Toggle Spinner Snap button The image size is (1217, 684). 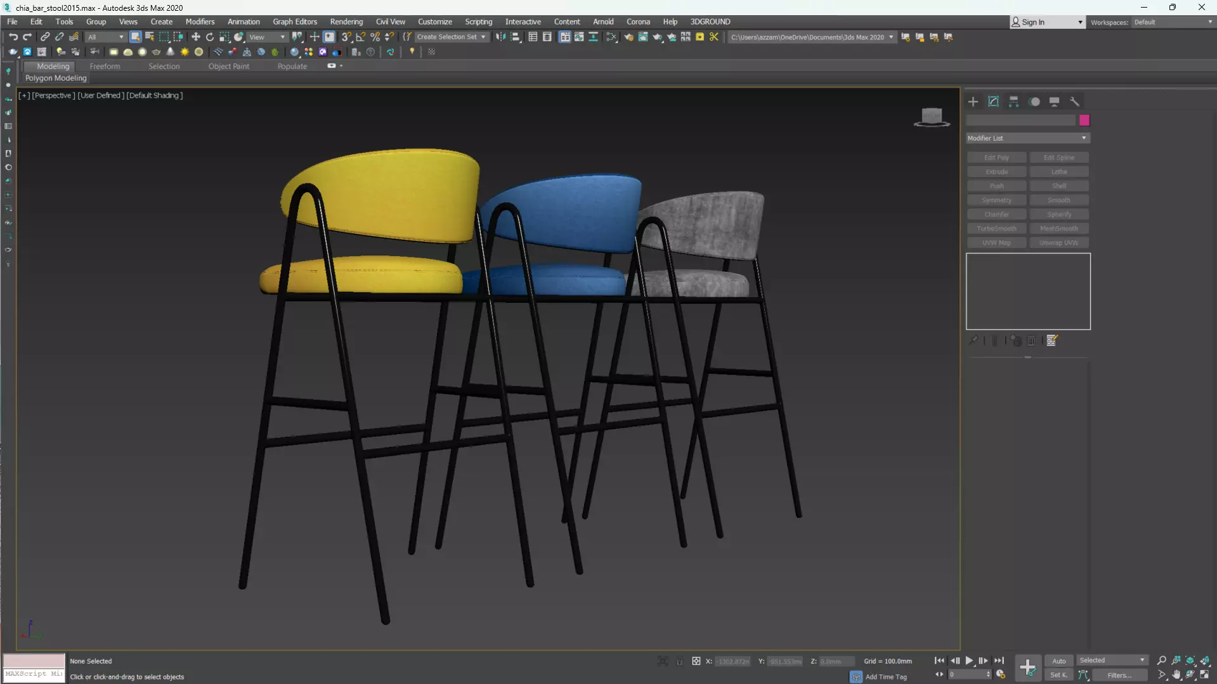(x=389, y=37)
